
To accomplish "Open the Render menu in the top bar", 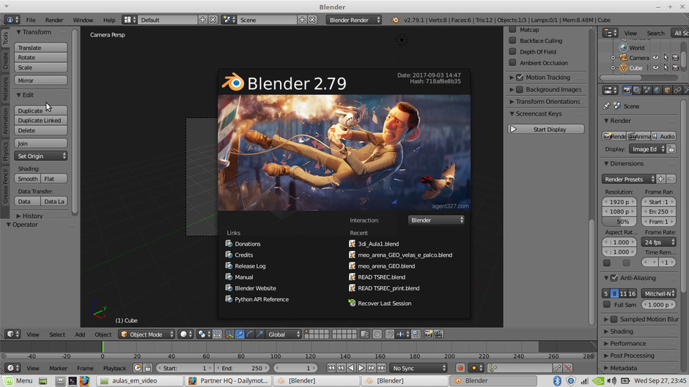I will [x=54, y=20].
